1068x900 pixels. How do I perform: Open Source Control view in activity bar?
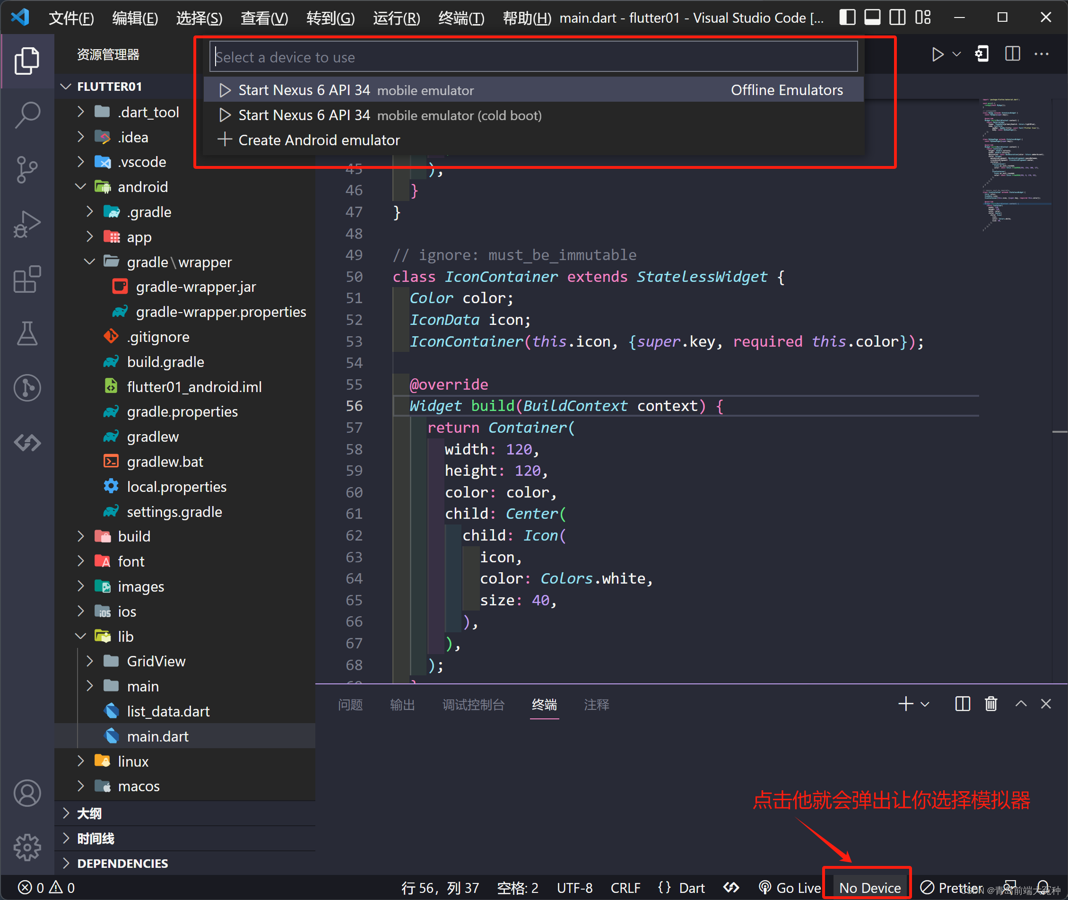[27, 169]
